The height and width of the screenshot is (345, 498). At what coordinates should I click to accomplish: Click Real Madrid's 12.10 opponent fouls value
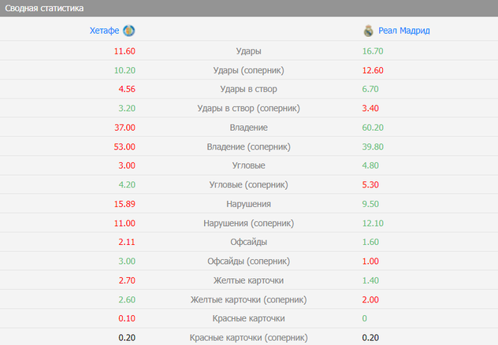pos(373,223)
